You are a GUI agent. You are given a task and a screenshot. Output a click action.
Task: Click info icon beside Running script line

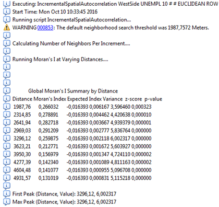(7, 20)
